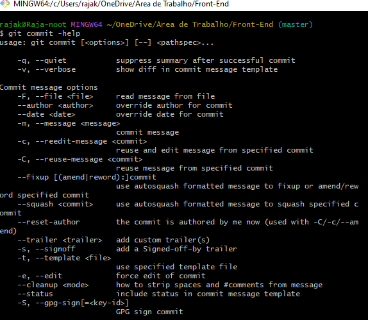Screen dimensions: 368x320
Task: Click the purple MINGW64 label in prompt
Action: click(87, 24)
